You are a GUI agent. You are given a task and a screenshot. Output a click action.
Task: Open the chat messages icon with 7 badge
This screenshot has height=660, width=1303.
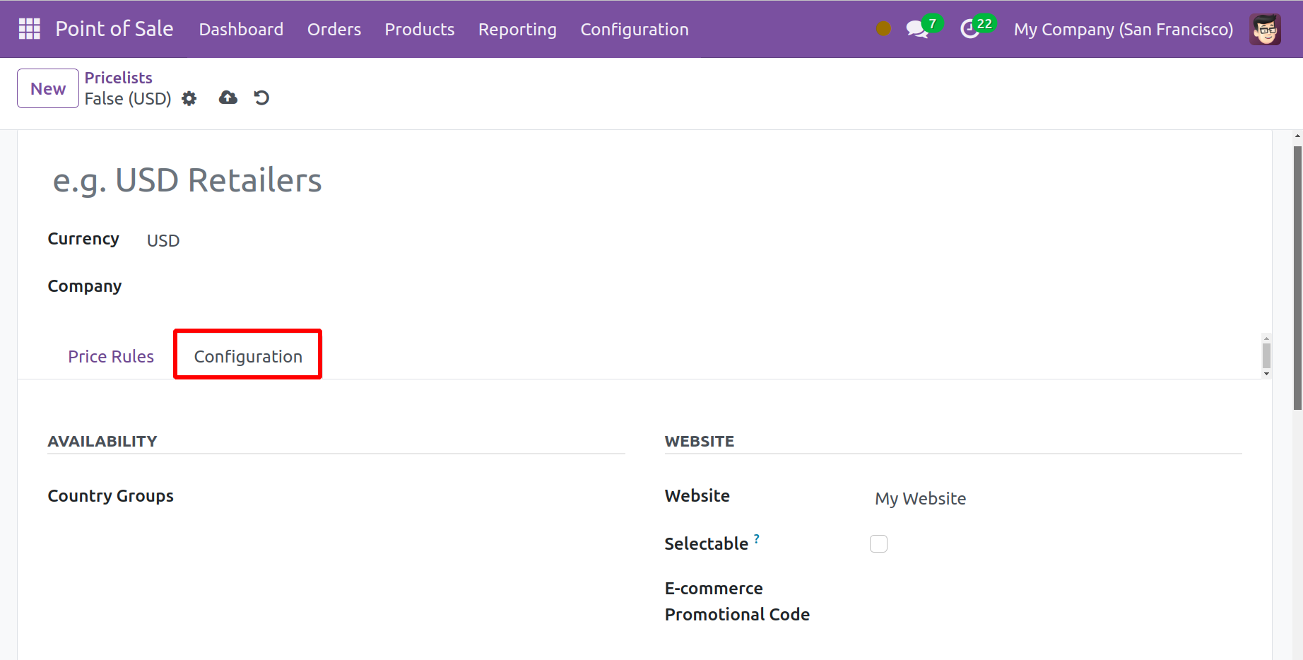point(917,29)
